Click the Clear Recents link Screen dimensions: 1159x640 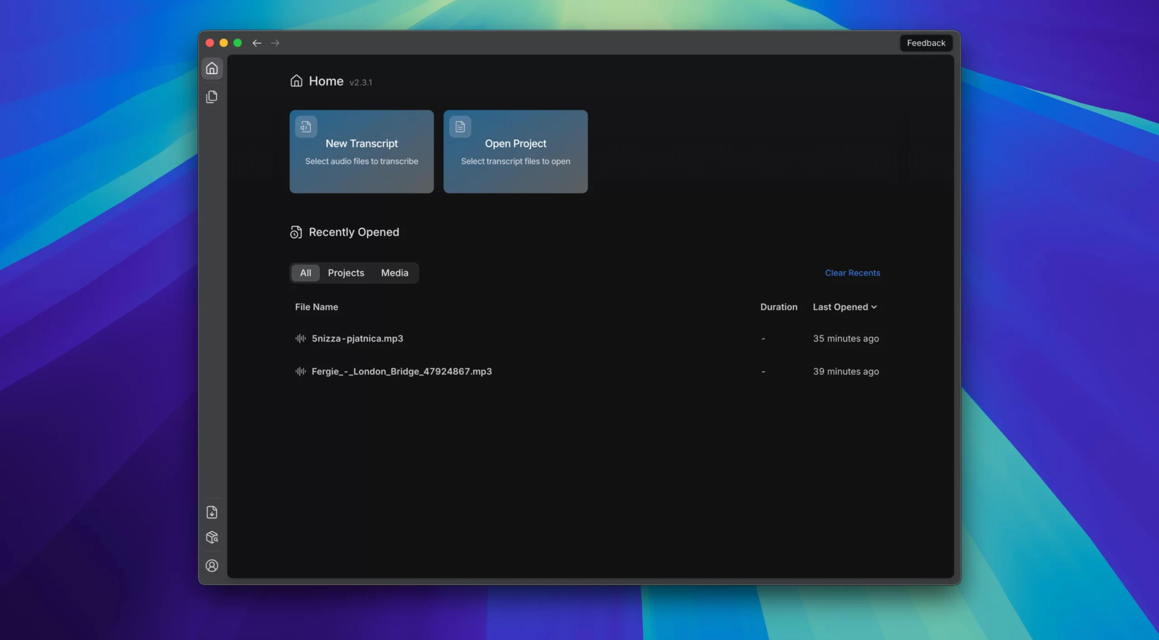tap(852, 273)
